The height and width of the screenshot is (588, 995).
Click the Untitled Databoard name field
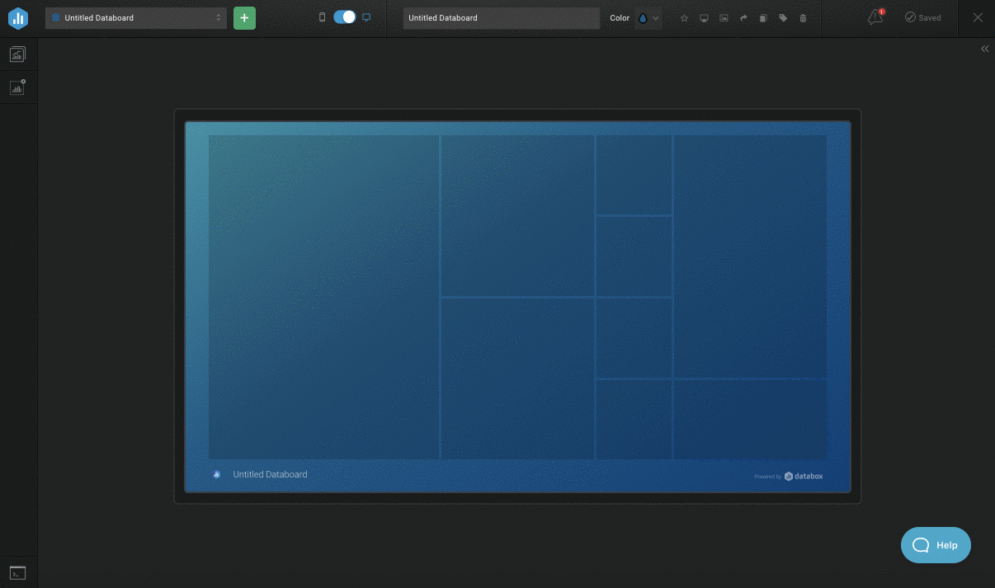(502, 18)
